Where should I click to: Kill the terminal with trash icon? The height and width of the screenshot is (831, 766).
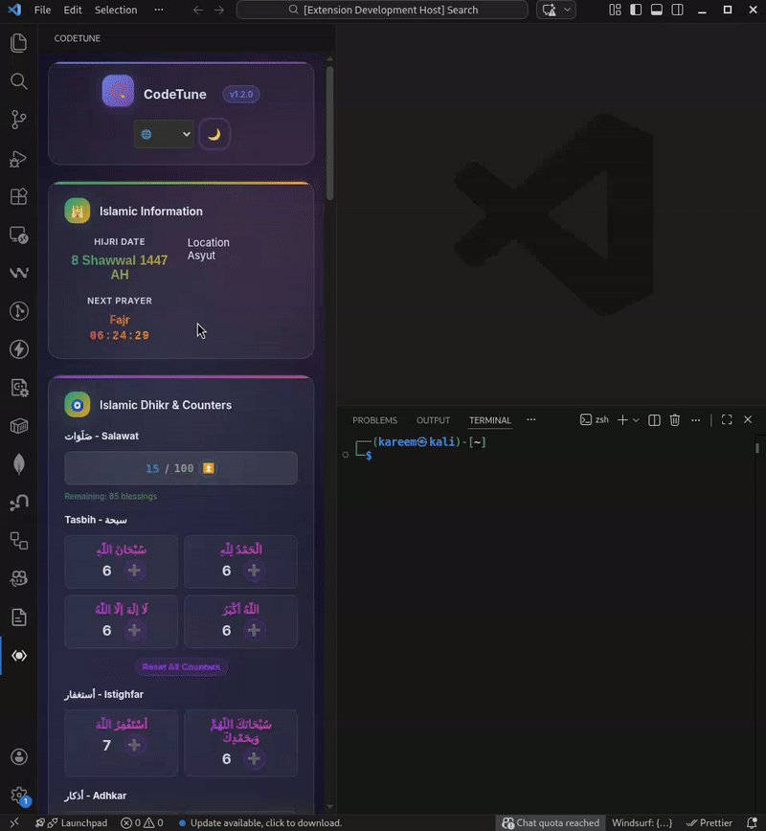click(x=674, y=419)
